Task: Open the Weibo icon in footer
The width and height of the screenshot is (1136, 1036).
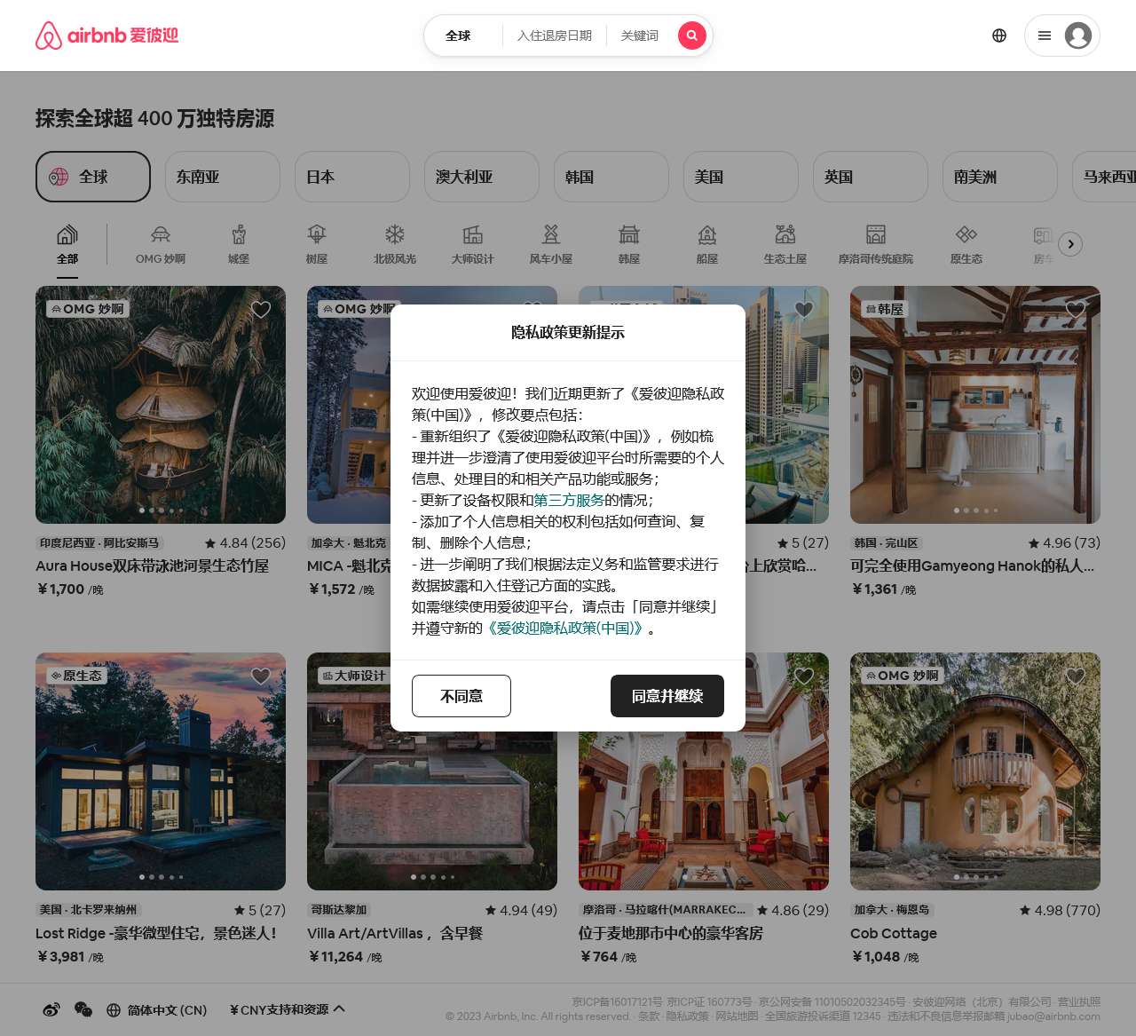Action: point(51,1009)
